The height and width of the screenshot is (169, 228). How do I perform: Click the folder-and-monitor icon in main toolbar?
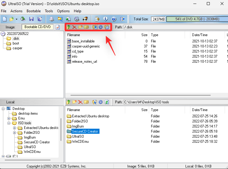tap(60, 19)
